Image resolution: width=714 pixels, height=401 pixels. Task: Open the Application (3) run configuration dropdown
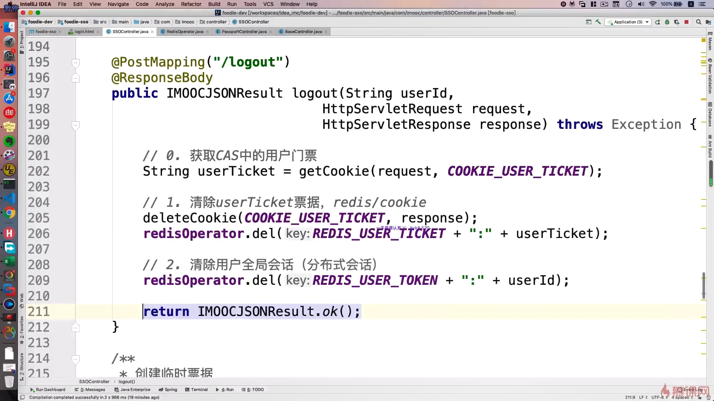[x=628, y=22]
